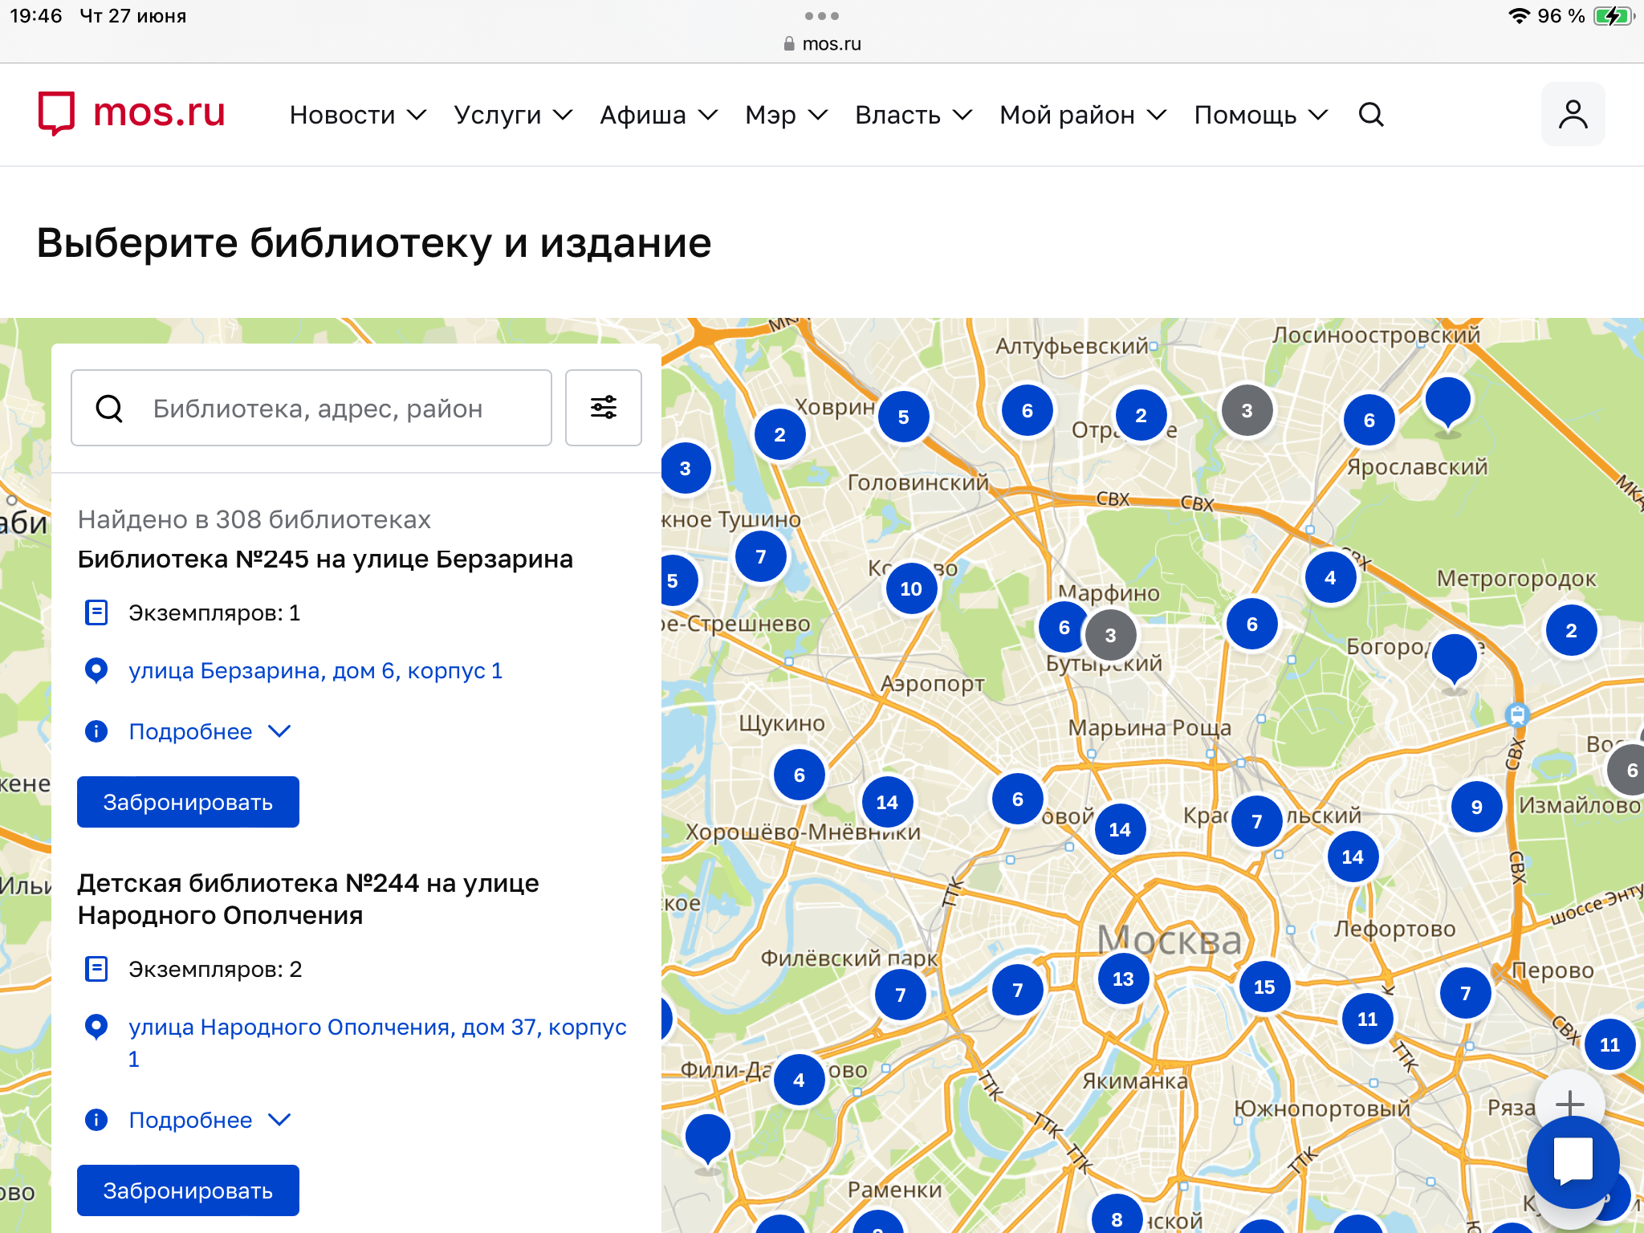Select cluster marker 11 near Лефортово
This screenshot has height=1233, width=1644.
click(x=1367, y=1019)
